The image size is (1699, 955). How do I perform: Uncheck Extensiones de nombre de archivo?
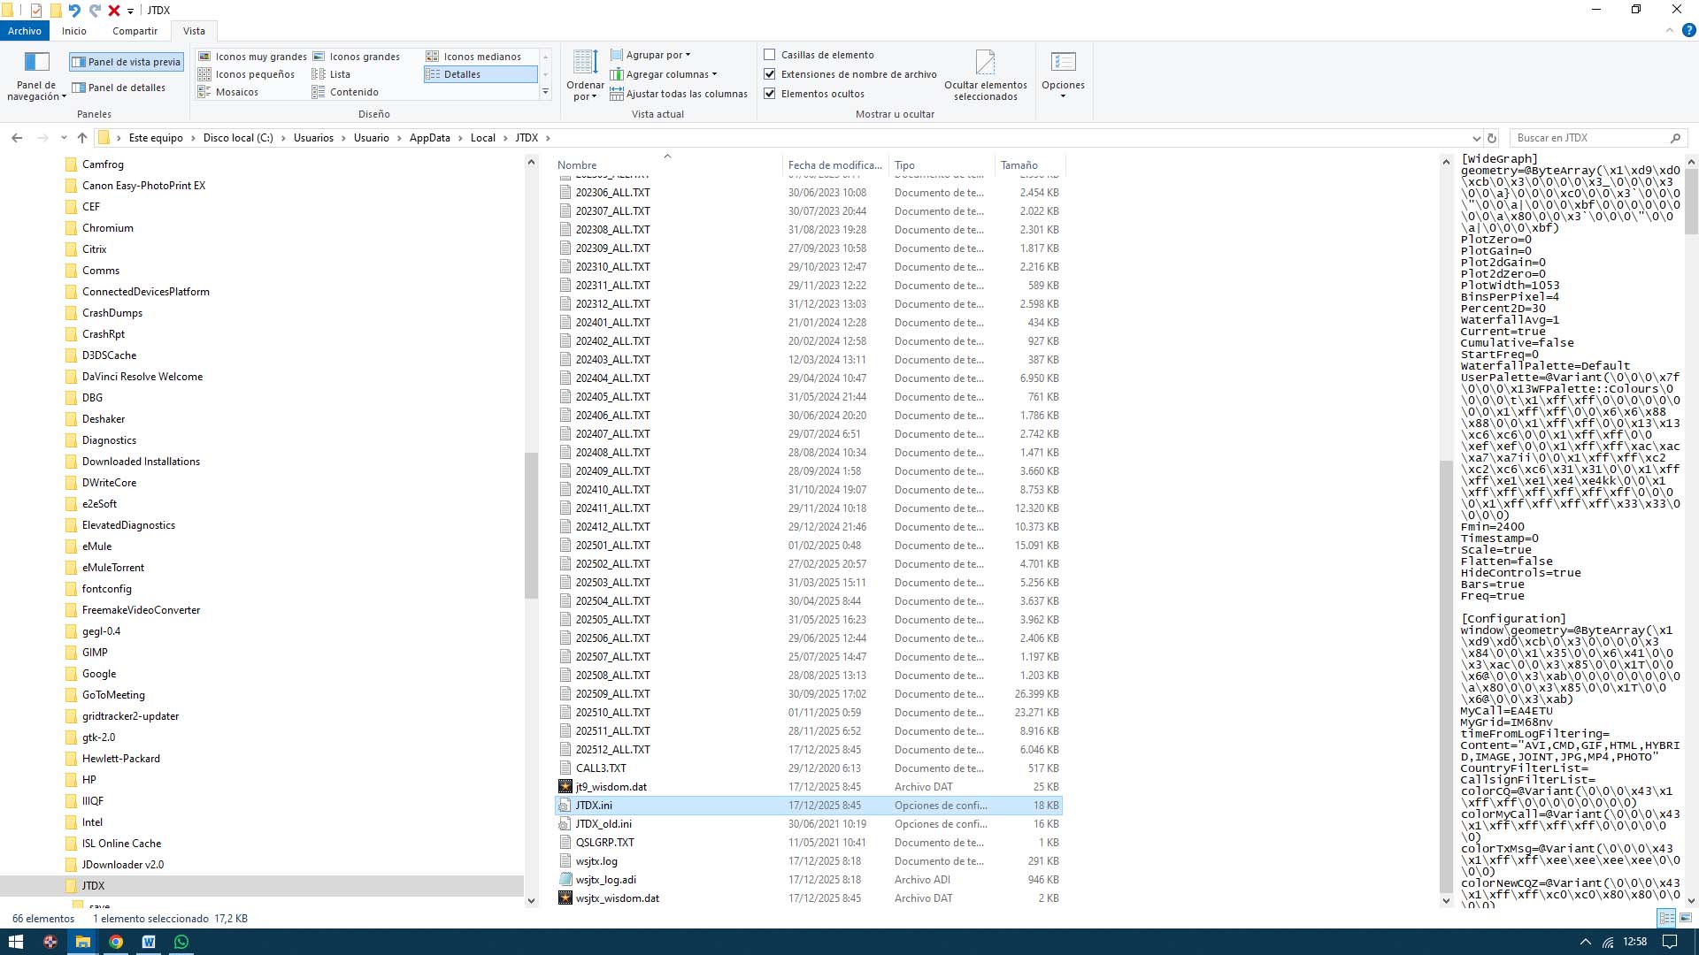point(770,74)
